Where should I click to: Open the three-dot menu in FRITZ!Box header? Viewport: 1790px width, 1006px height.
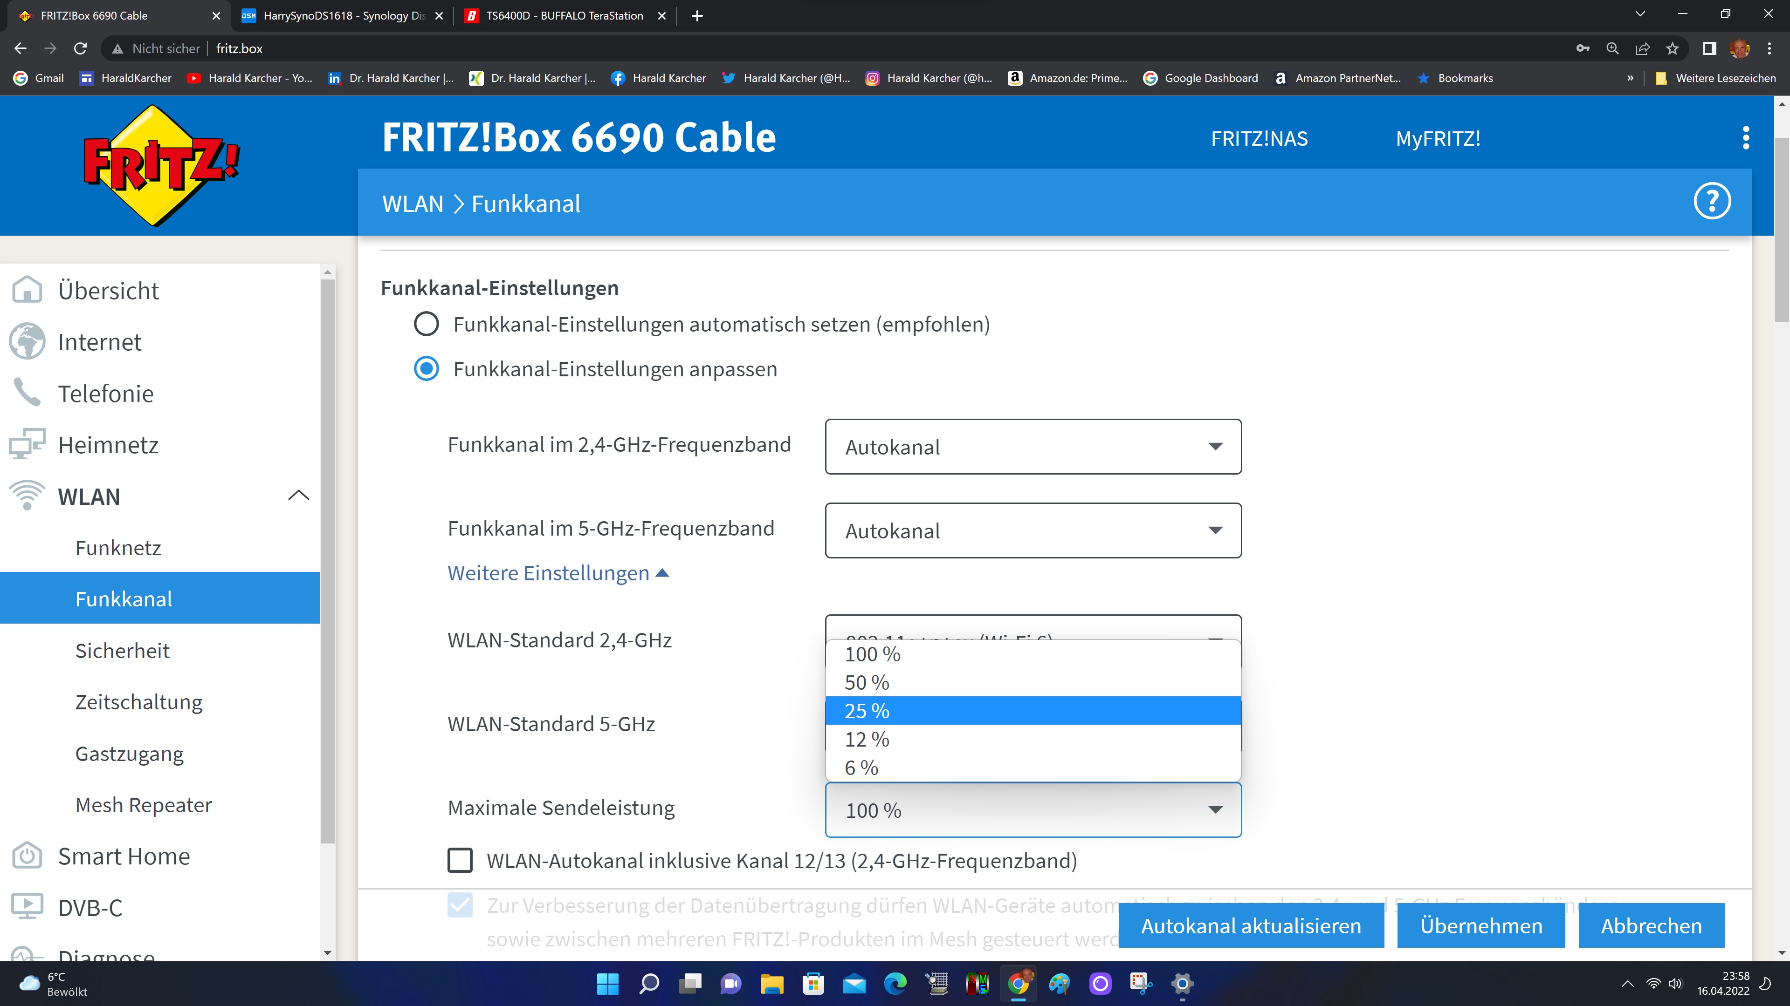tap(1746, 138)
